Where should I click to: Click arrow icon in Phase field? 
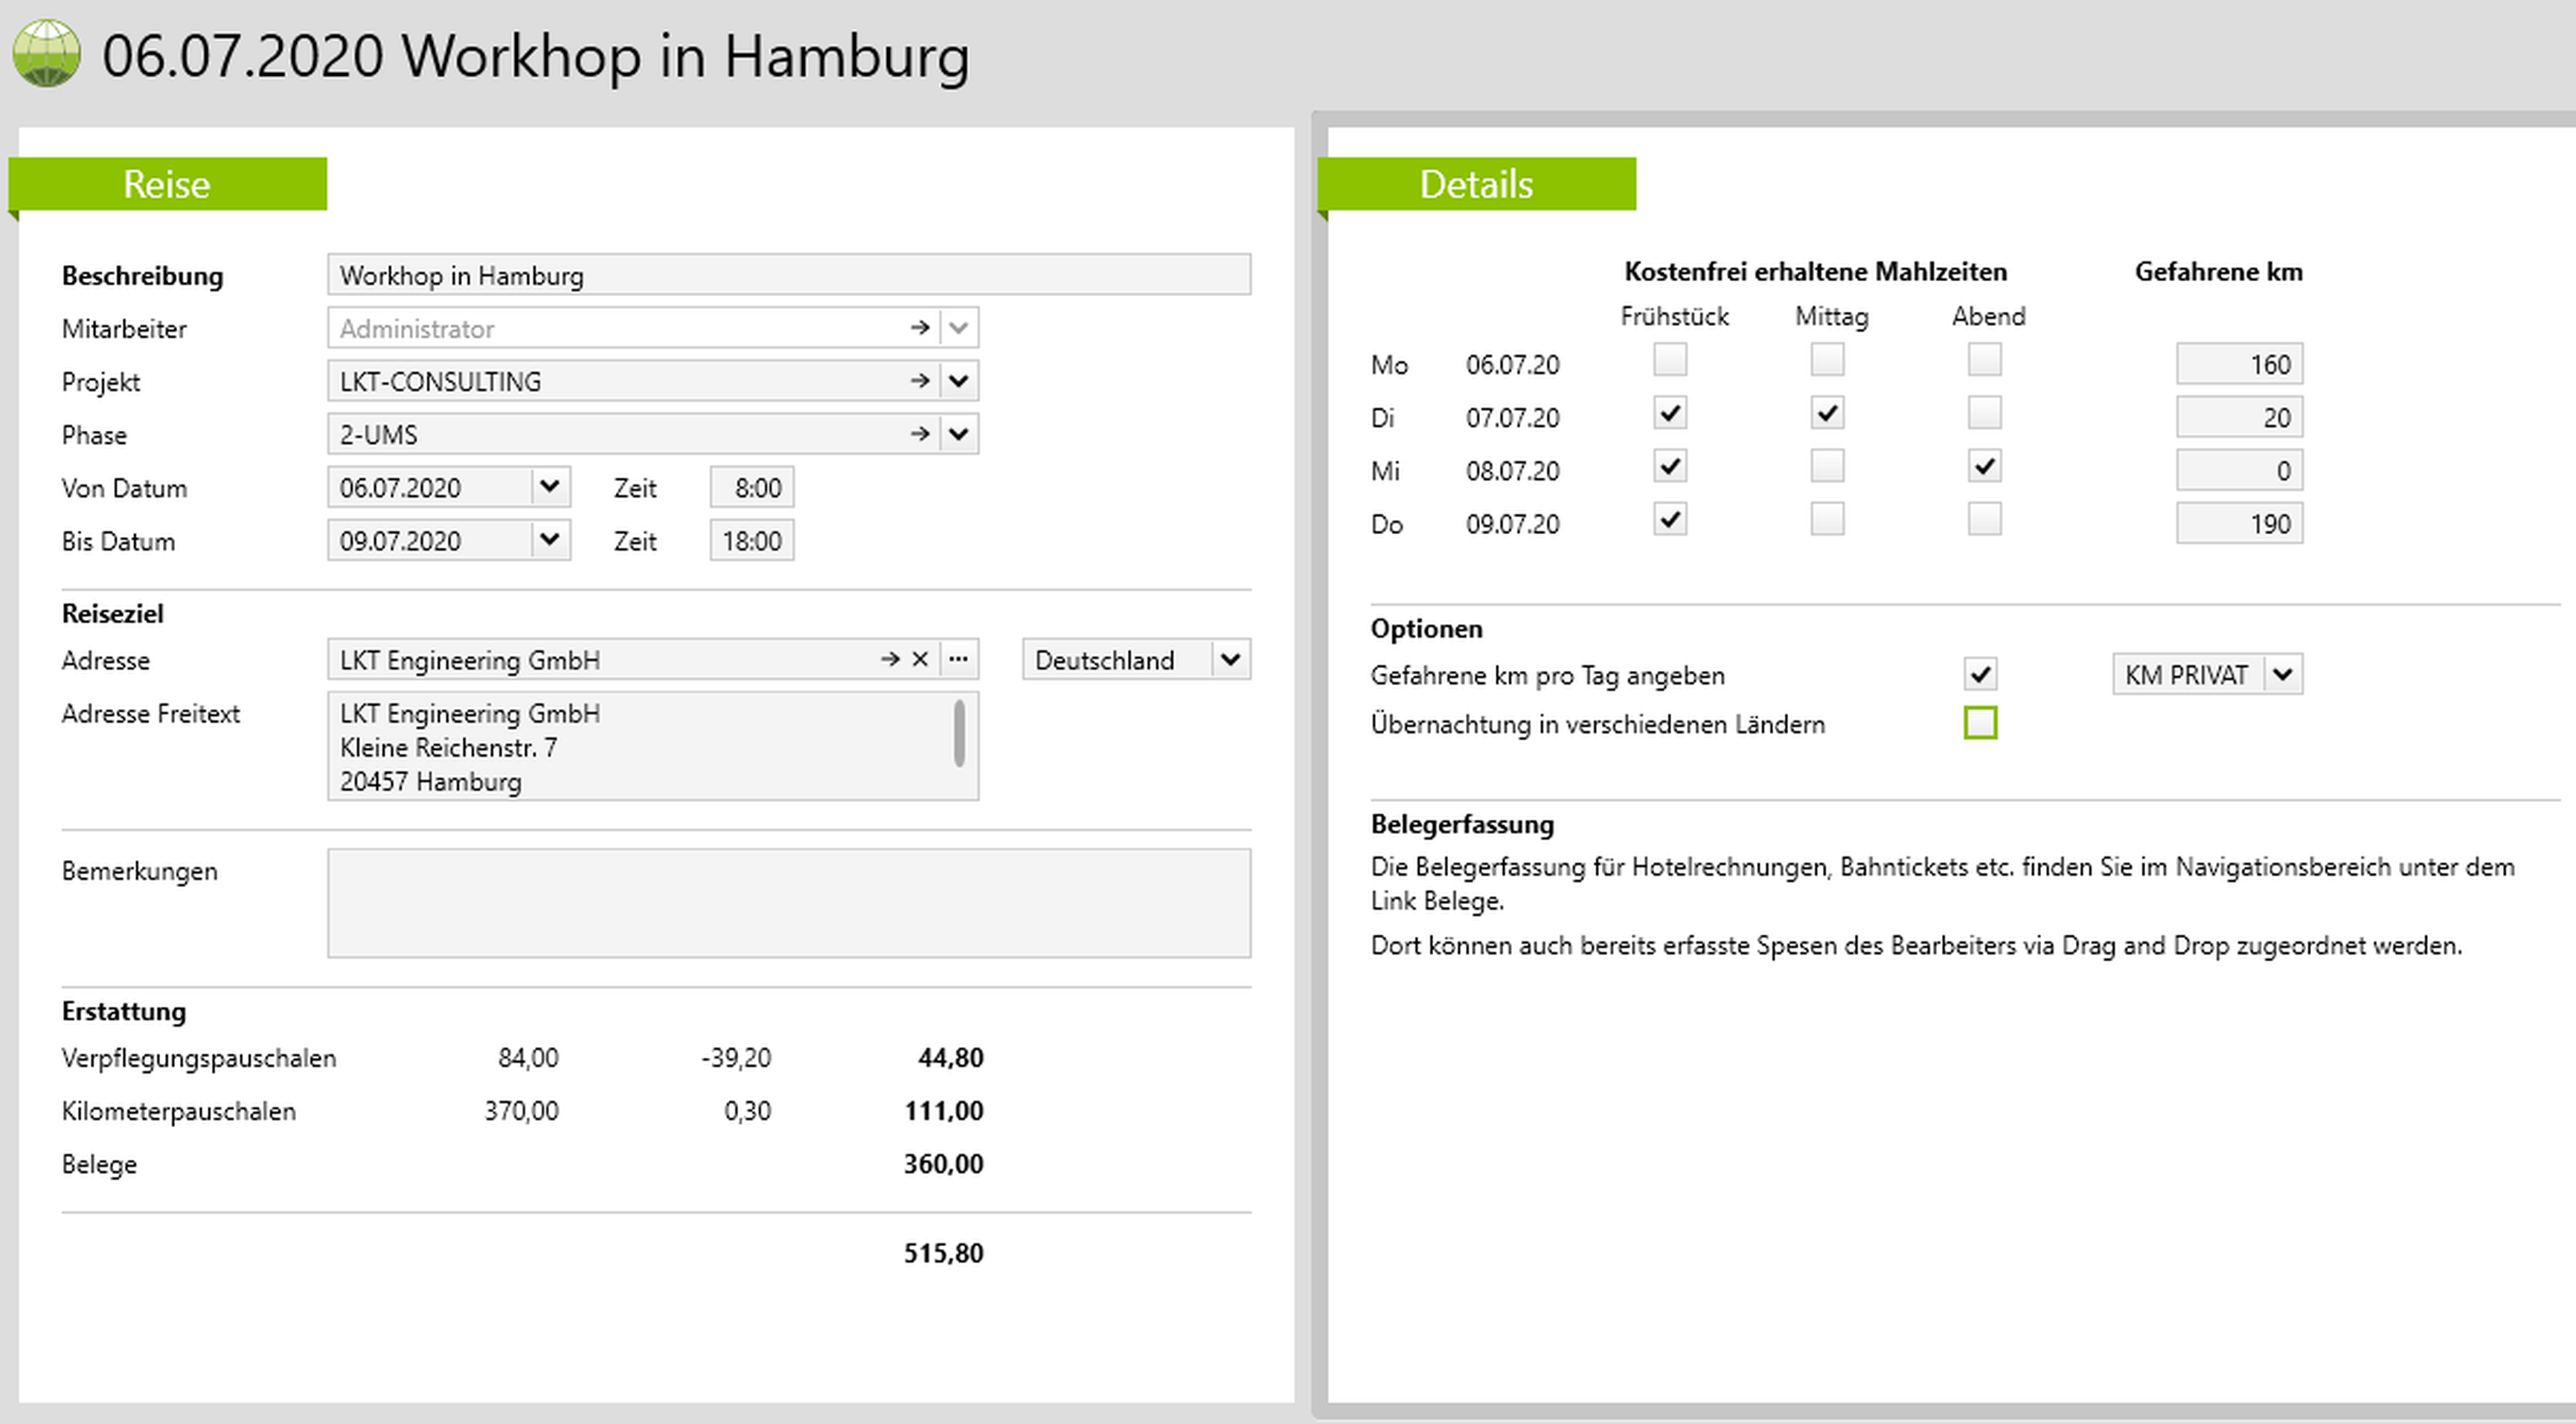[919, 434]
